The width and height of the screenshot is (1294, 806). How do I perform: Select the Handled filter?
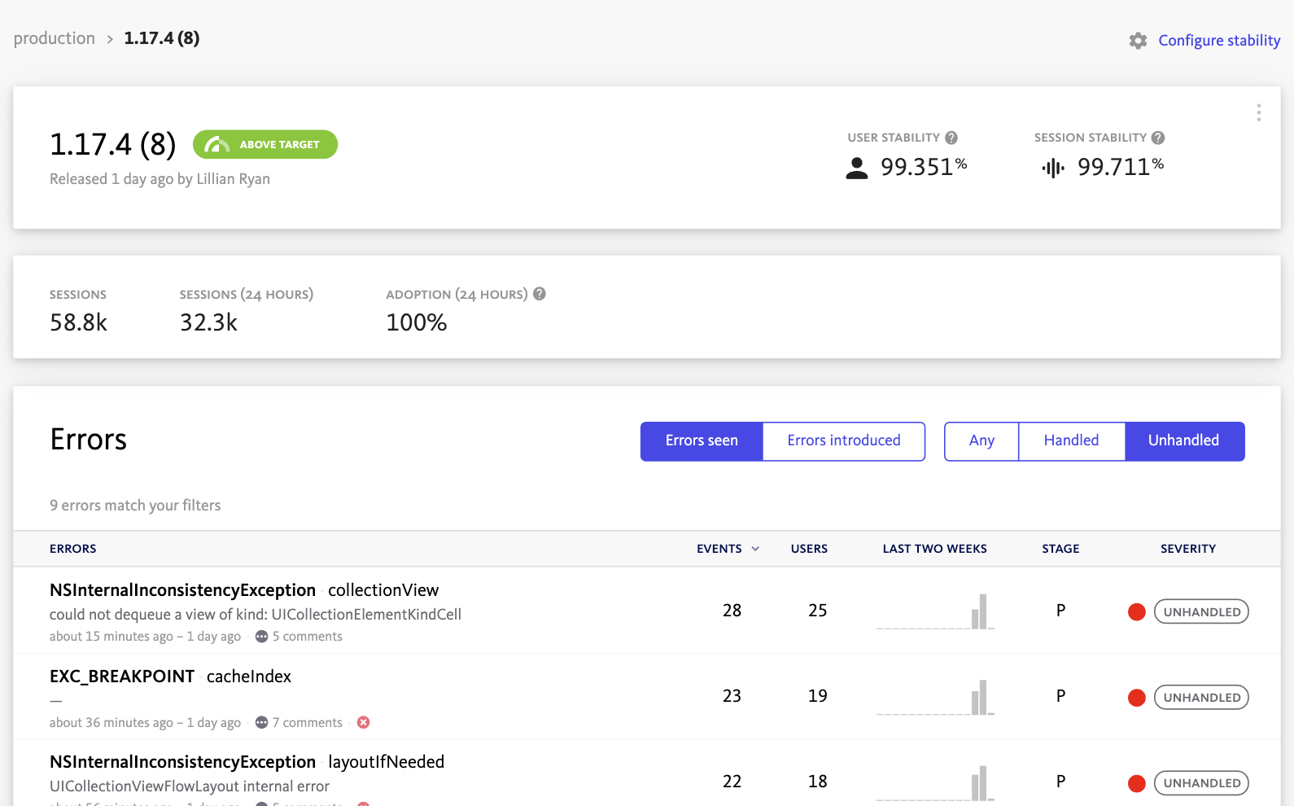point(1072,441)
